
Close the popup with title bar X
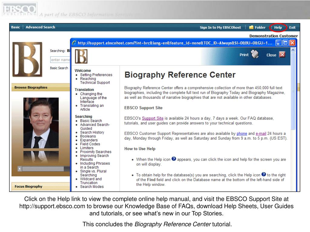(292, 43)
